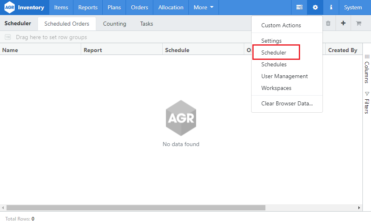Open the Reports navigation item

[x=88, y=7]
